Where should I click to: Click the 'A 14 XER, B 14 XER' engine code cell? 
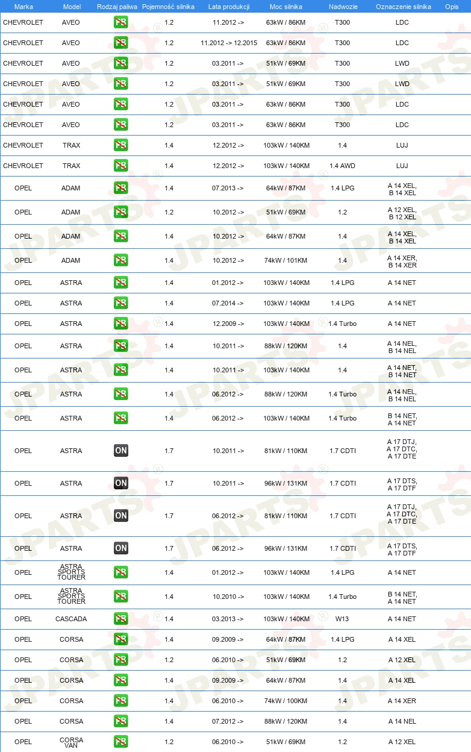402,262
